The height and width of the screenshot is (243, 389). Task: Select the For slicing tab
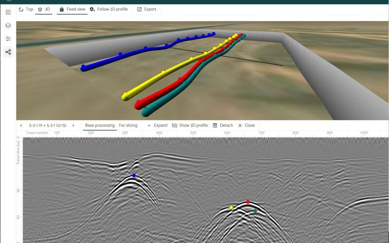click(128, 125)
